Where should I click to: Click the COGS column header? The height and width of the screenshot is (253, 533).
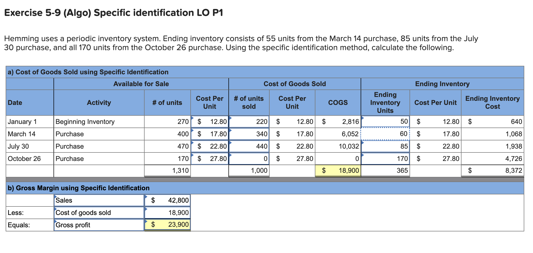[338, 103]
